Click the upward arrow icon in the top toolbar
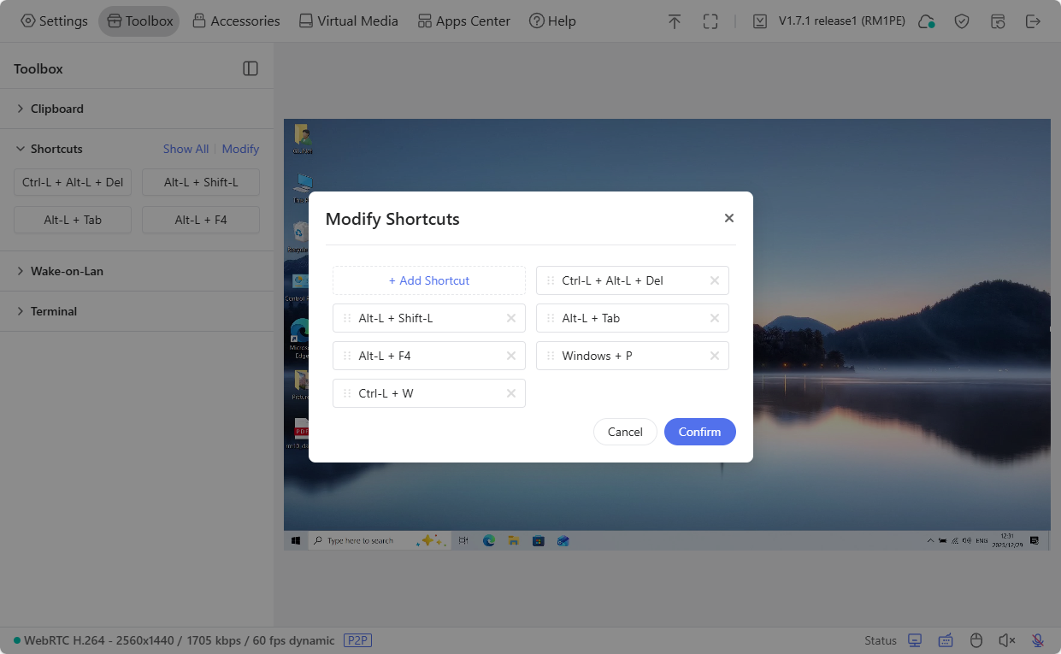This screenshot has height=654, width=1061. 675,21
